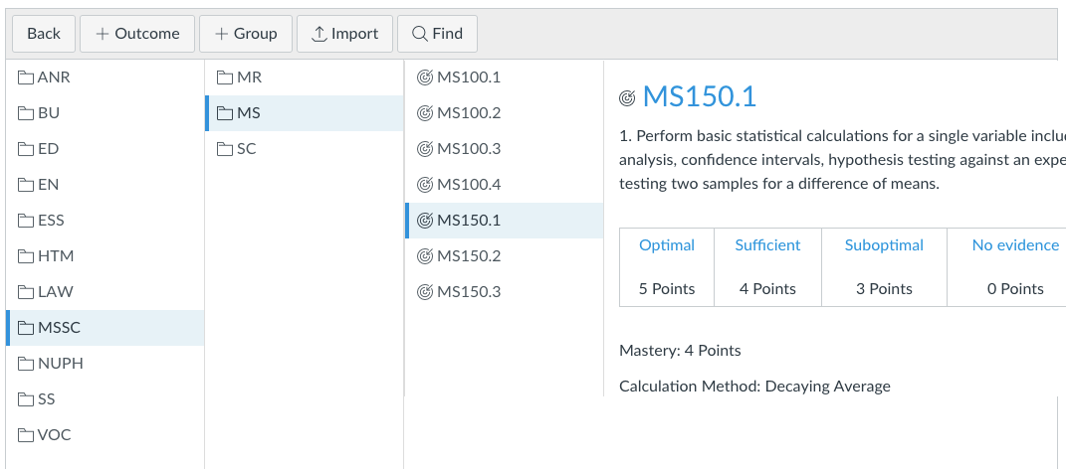Select the MS100.3 outcome

click(x=468, y=149)
